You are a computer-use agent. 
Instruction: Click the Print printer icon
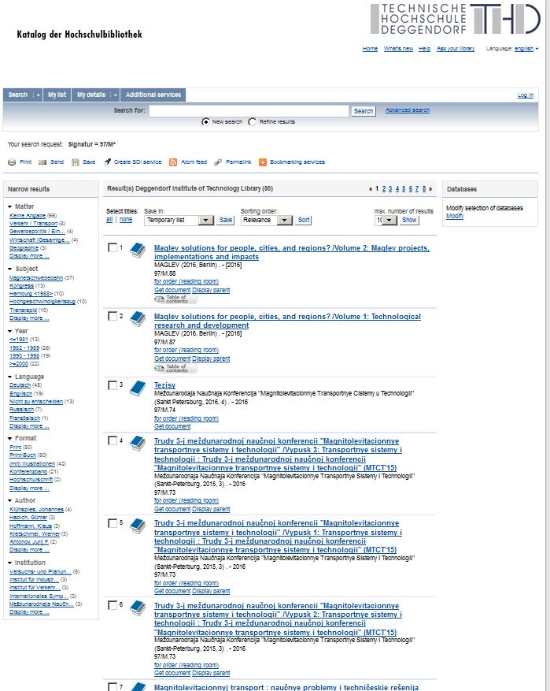point(12,162)
